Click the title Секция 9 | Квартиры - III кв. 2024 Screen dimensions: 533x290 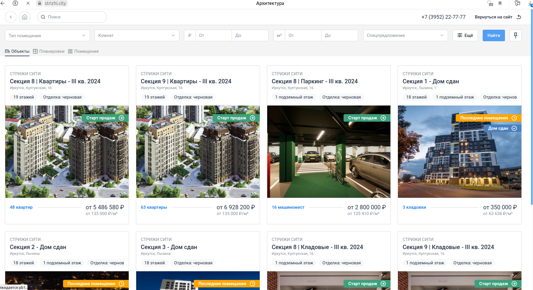click(x=186, y=81)
